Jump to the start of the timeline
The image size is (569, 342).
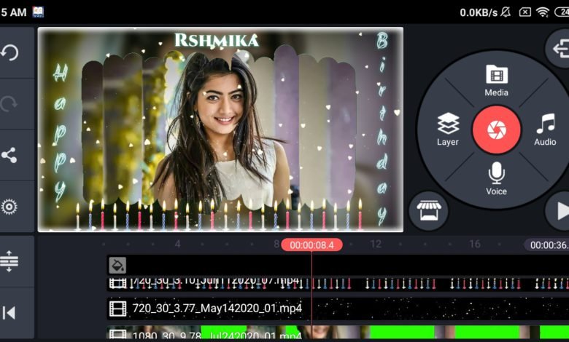coord(10,313)
